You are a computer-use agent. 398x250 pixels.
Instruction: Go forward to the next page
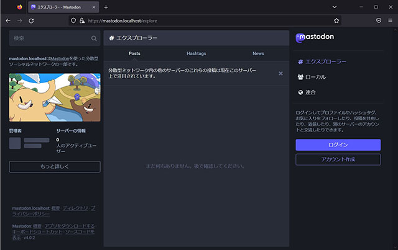pos(19,20)
